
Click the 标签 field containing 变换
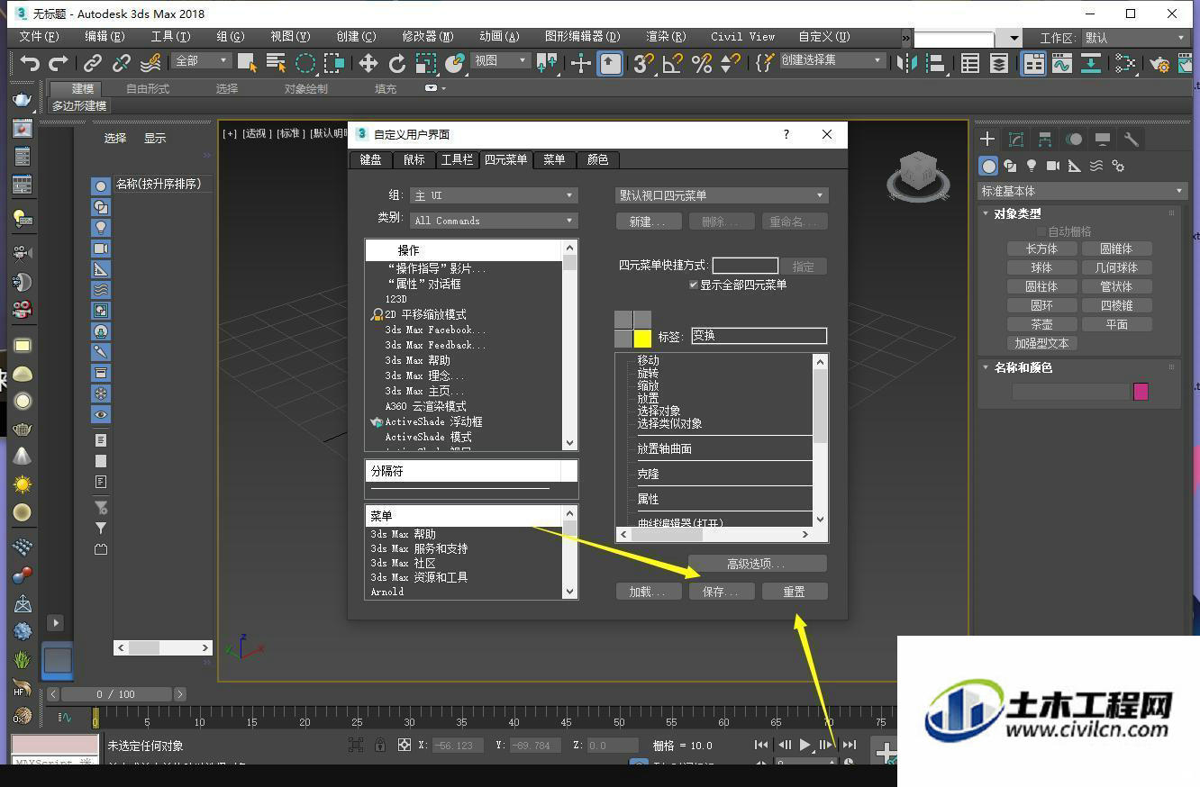click(759, 335)
